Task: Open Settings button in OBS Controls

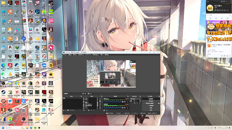Action: (151, 108)
